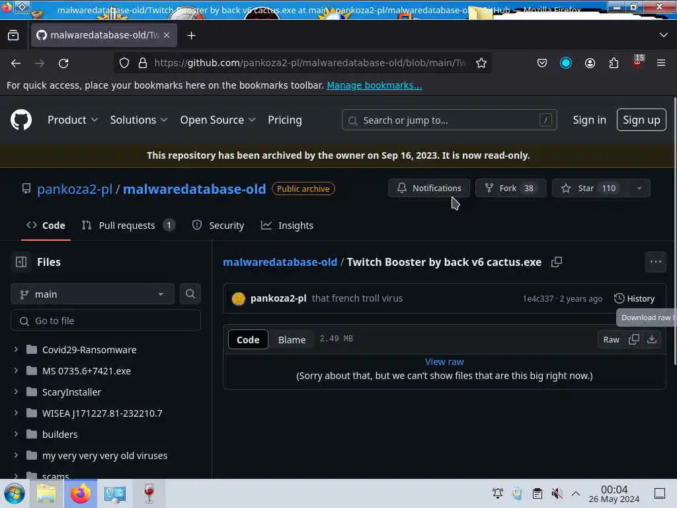Open the builders folder
The width and height of the screenshot is (677, 508).
[60, 435]
